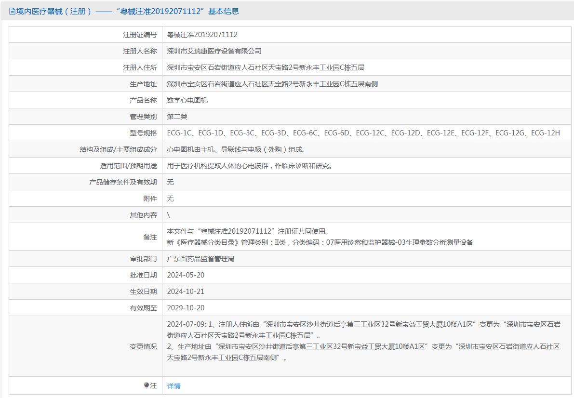This screenshot has height=398, width=574.
Task: Select the 生产地址 address value ending in 五层南侧
Action: coord(272,84)
